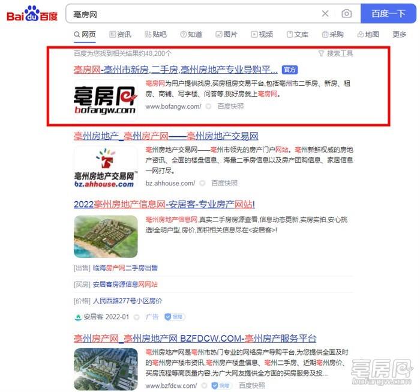Open the 视频 tab
This screenshot has width=420, height=392.
tap(262, 34)
